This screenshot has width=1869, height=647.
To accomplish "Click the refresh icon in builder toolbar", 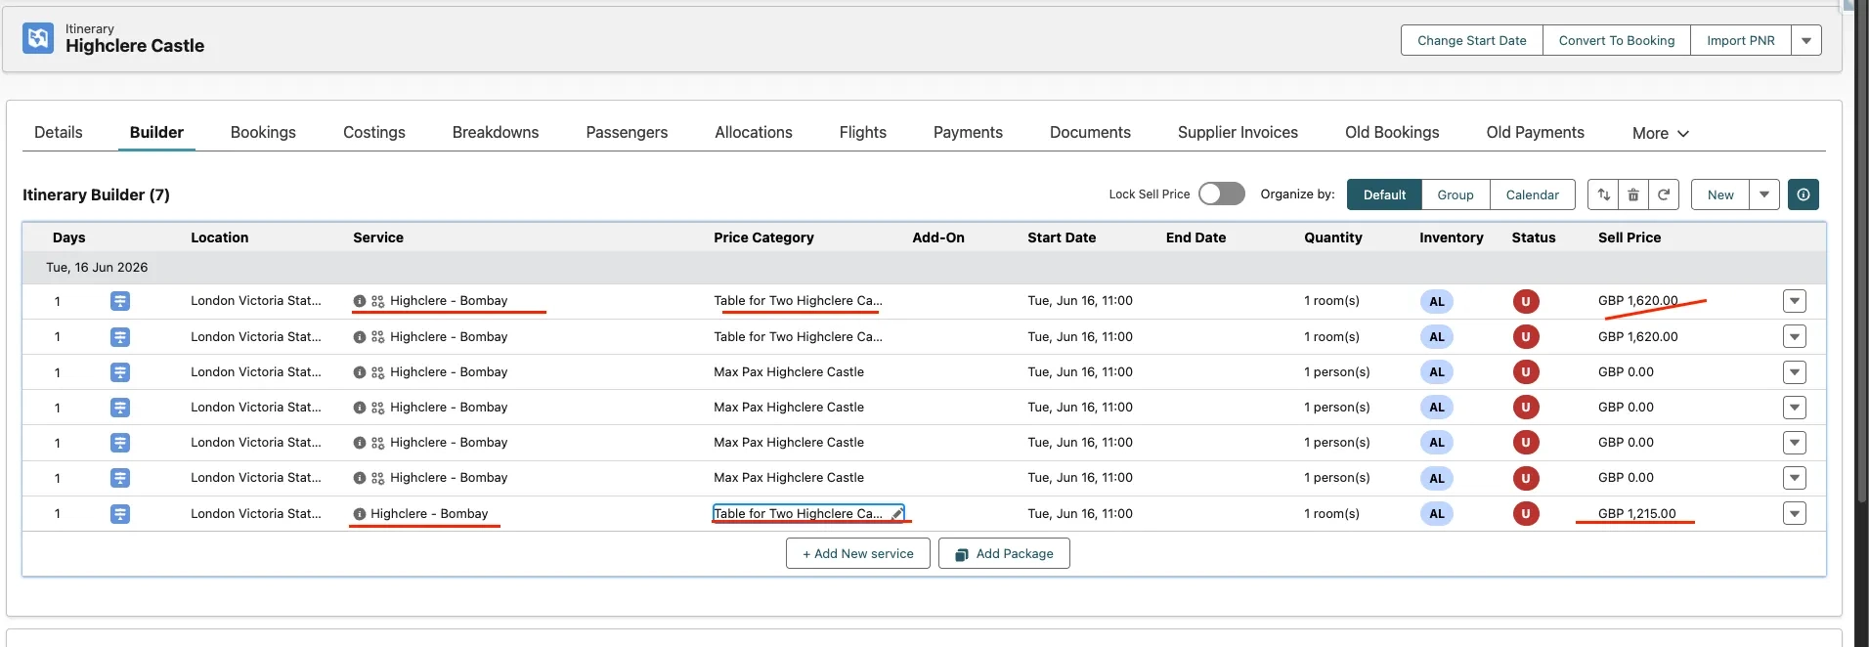I will click(x=1664, y=194).
